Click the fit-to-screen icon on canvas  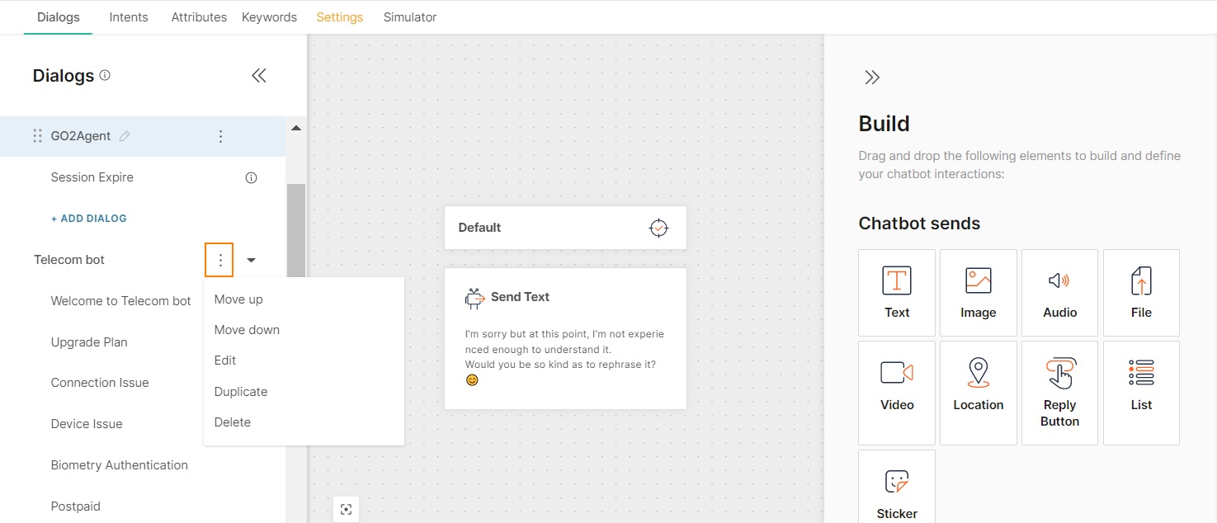pos(347,509)
